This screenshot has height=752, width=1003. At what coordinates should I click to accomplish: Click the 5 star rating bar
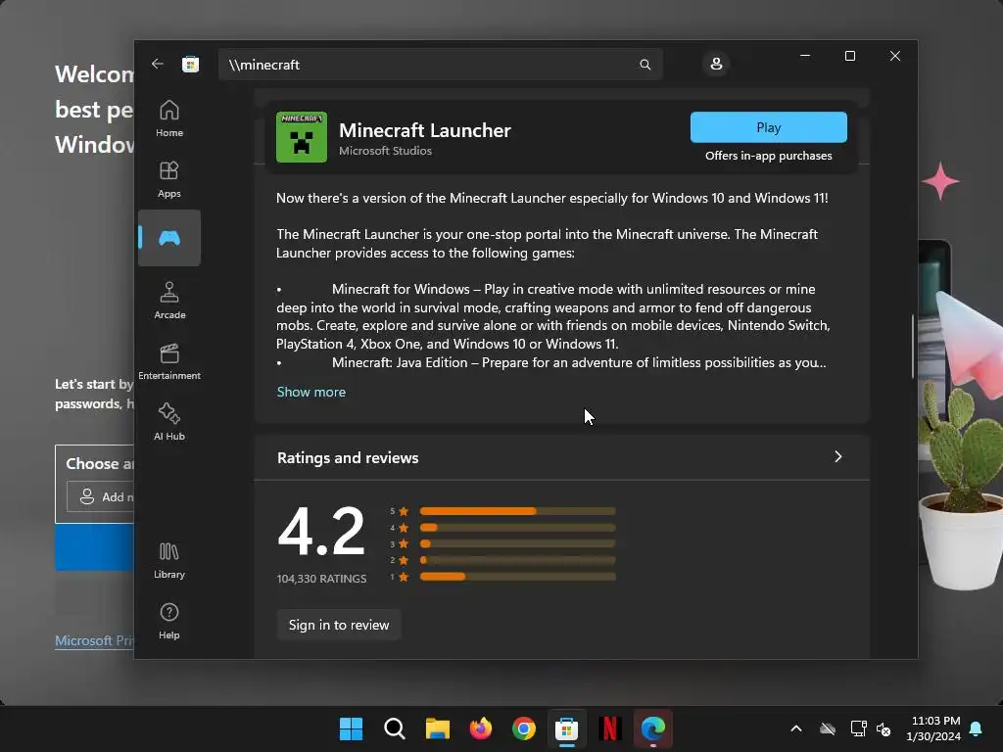click(517, 511)
